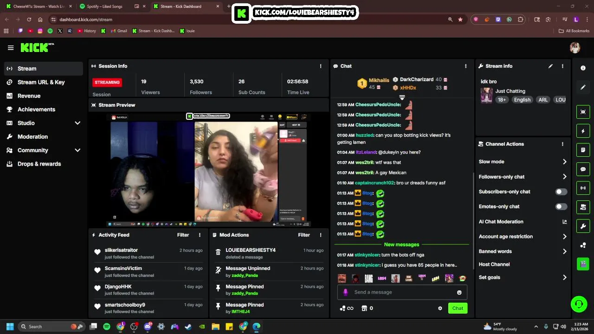Click the Send a message input field
The width and height of the screenshot is (594, 334).
pos(402,292)
